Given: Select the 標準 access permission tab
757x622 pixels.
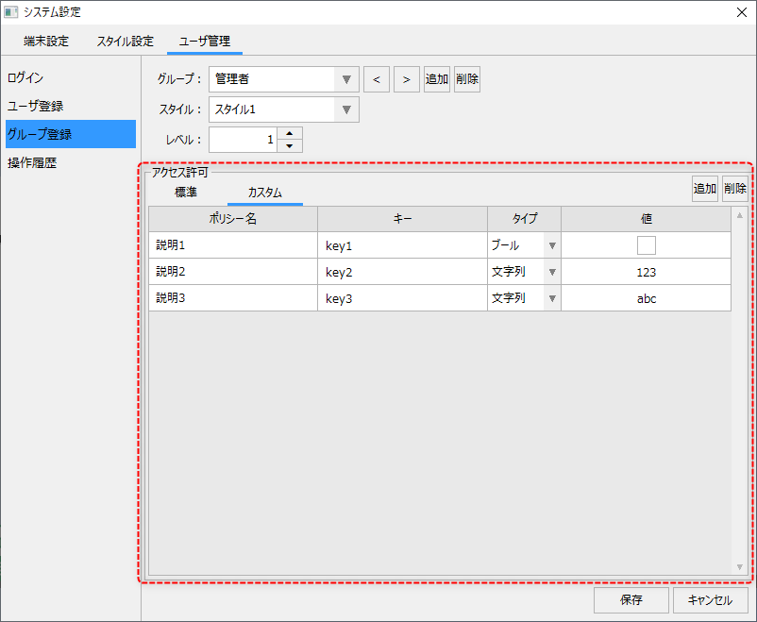Looking at the screenshot, I should (186, 193).
